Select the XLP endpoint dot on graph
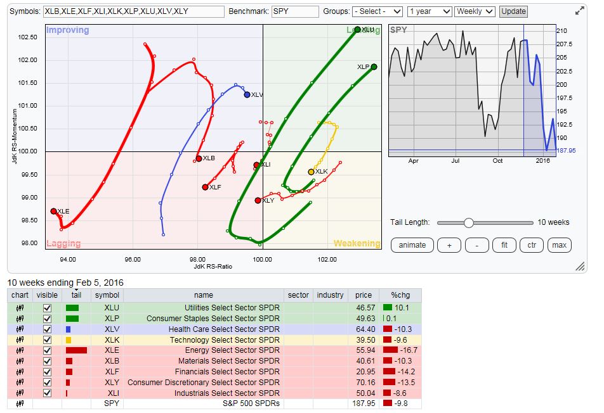604x413 pixels. pyautogui.click(x=374, y=67)
